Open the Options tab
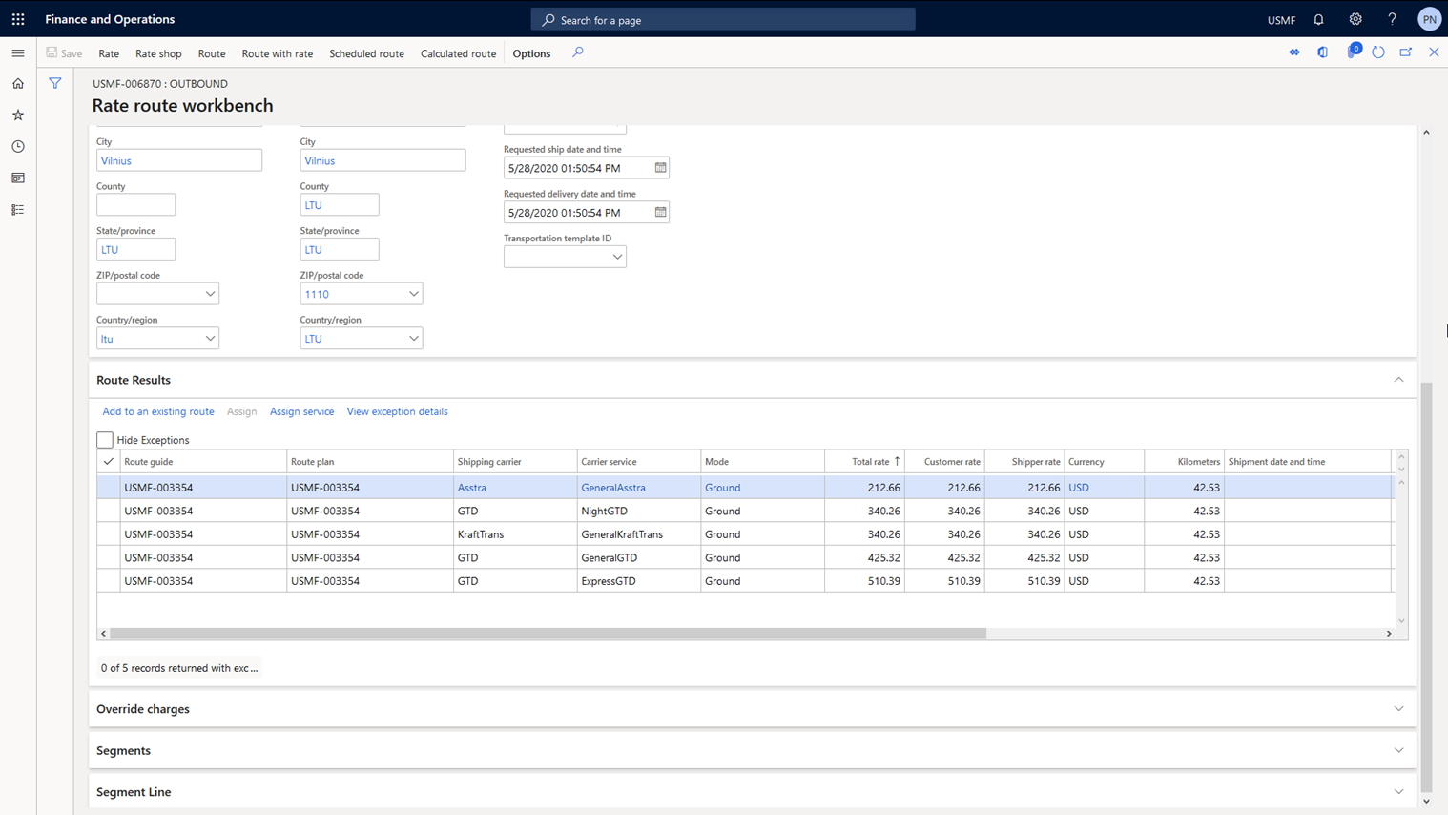The height and width of the screenshot is (815, 1448). (531, 53)
